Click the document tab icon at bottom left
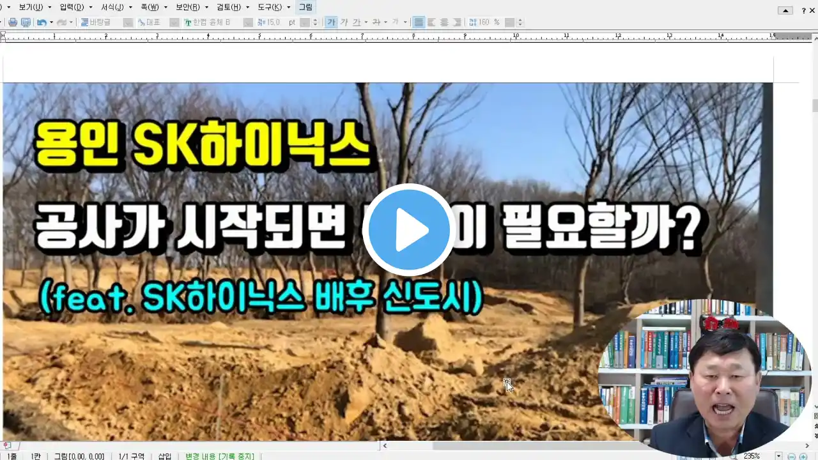 tap(6, 445)
